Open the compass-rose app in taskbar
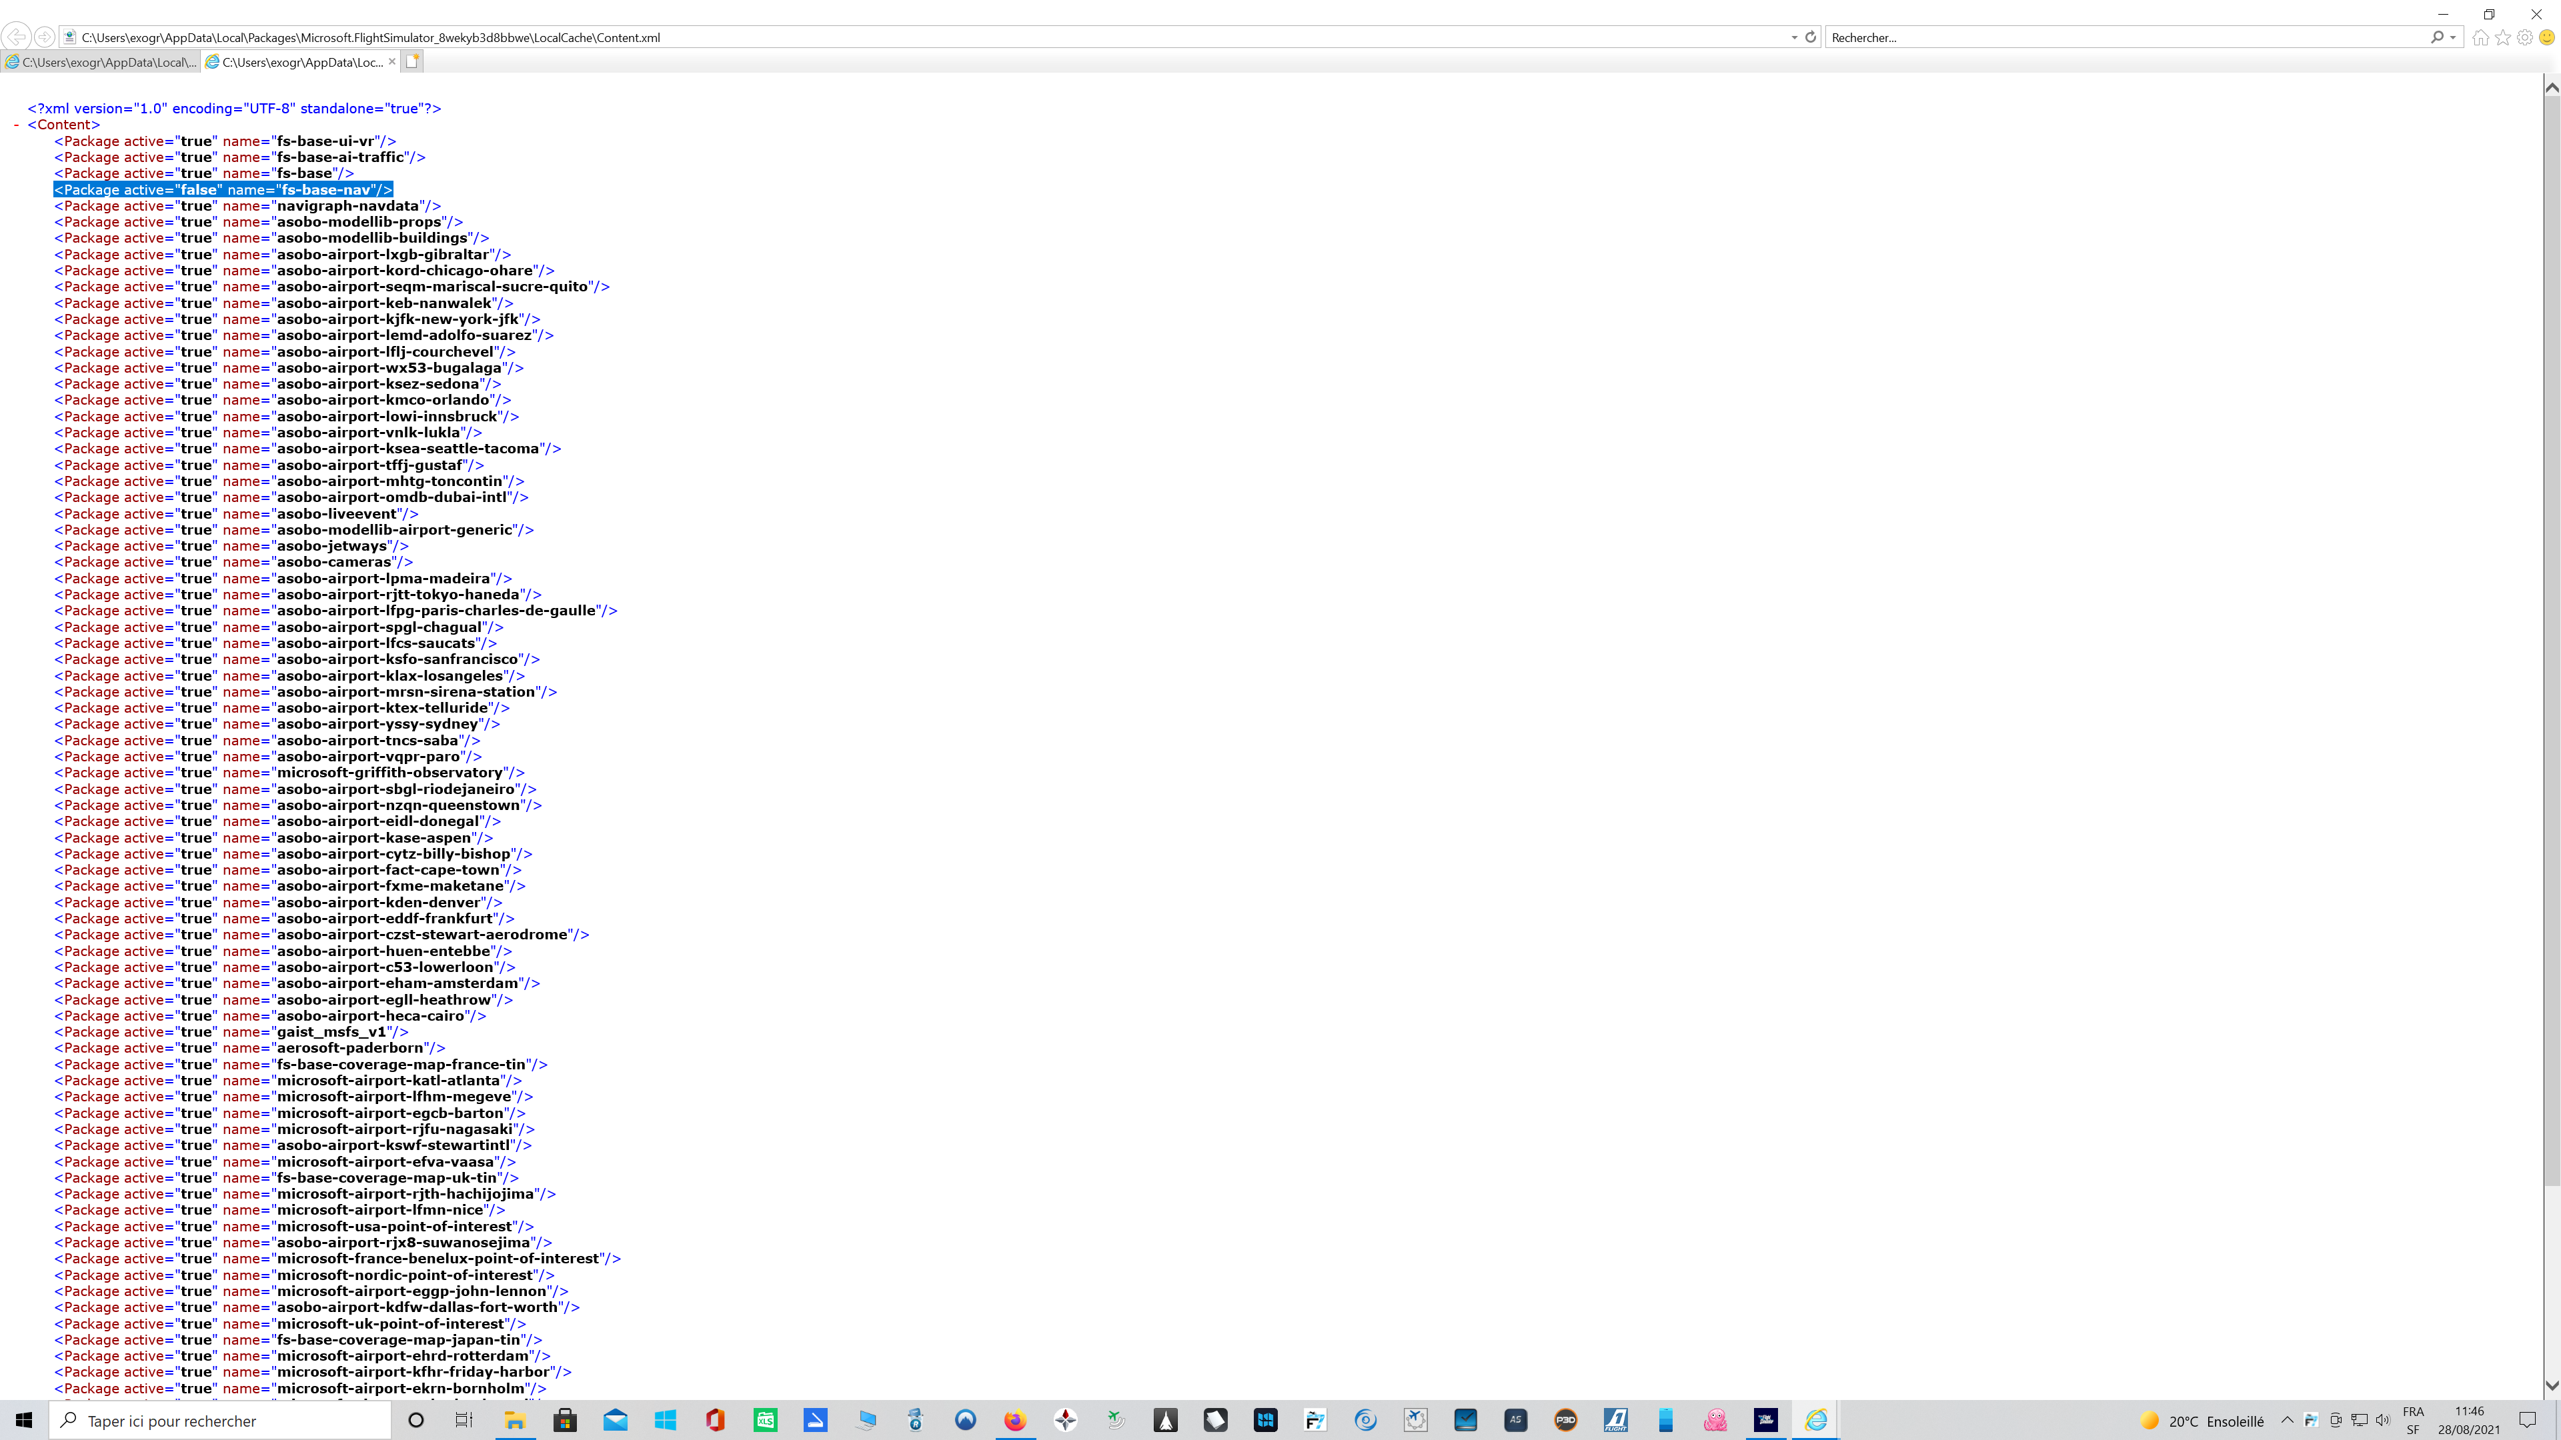The image size is (2561, 1440). pos(1066,1420)
